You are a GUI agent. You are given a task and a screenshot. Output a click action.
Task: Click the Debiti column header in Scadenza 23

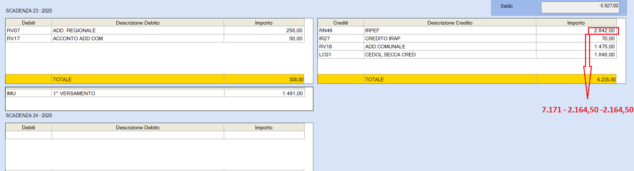[29, 23]
